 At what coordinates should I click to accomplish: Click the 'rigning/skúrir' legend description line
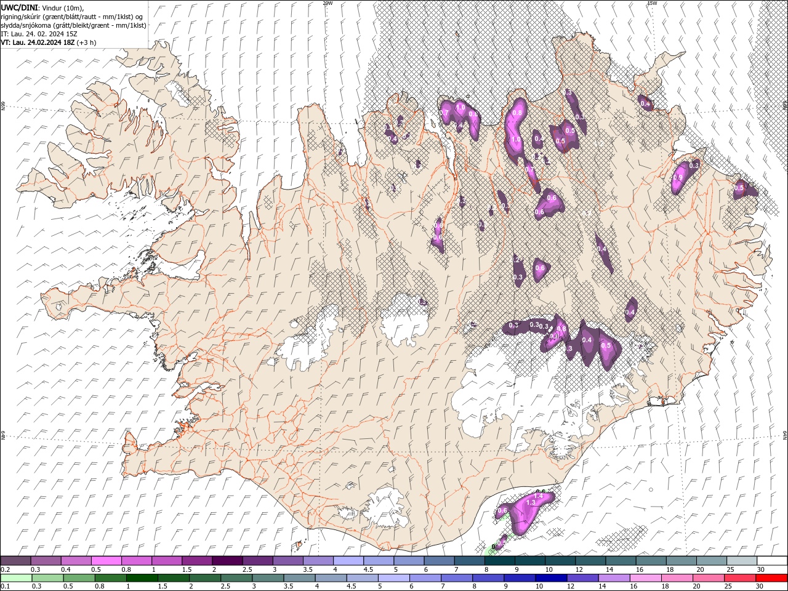tap(71, 17)
